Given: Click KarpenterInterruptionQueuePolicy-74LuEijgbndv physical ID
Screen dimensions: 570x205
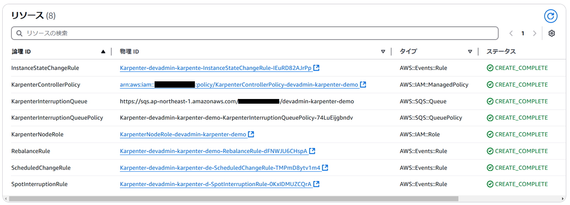Looking at the screenshot, I should (x=236, y=118).
